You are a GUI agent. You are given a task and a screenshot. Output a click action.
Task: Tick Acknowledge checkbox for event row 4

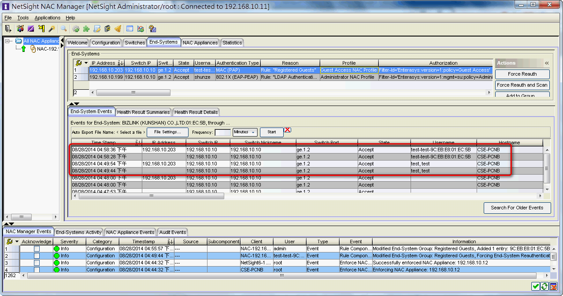37,270
